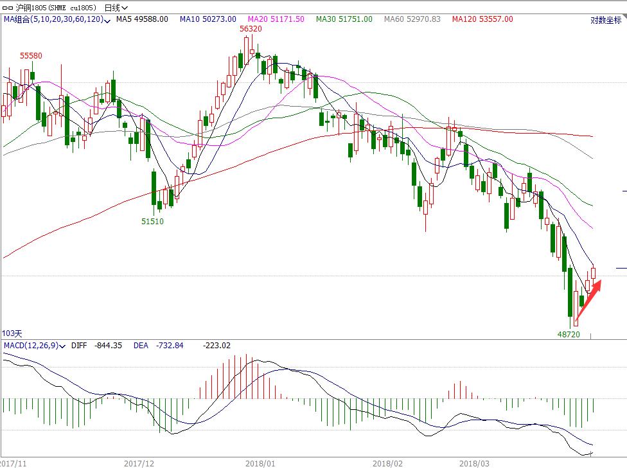Click the MA60 52970.83 value
Viewport: 627px width, 469px height.
[412, 19]
